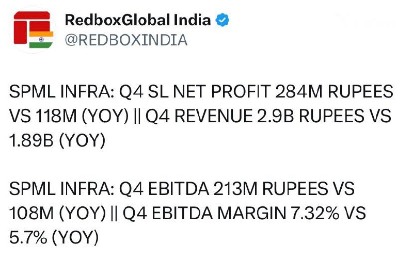Screen dimensions: 413x260
Task: Click the Q4 EBITDA 213M text
Action: pos(188,189)
